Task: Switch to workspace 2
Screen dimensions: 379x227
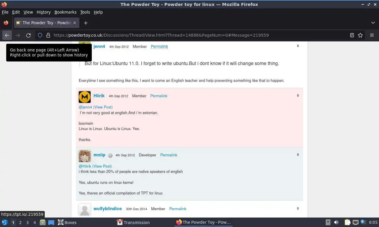Action: coord(20,223)
